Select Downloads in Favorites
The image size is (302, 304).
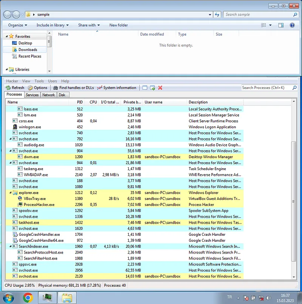point(25,50)
